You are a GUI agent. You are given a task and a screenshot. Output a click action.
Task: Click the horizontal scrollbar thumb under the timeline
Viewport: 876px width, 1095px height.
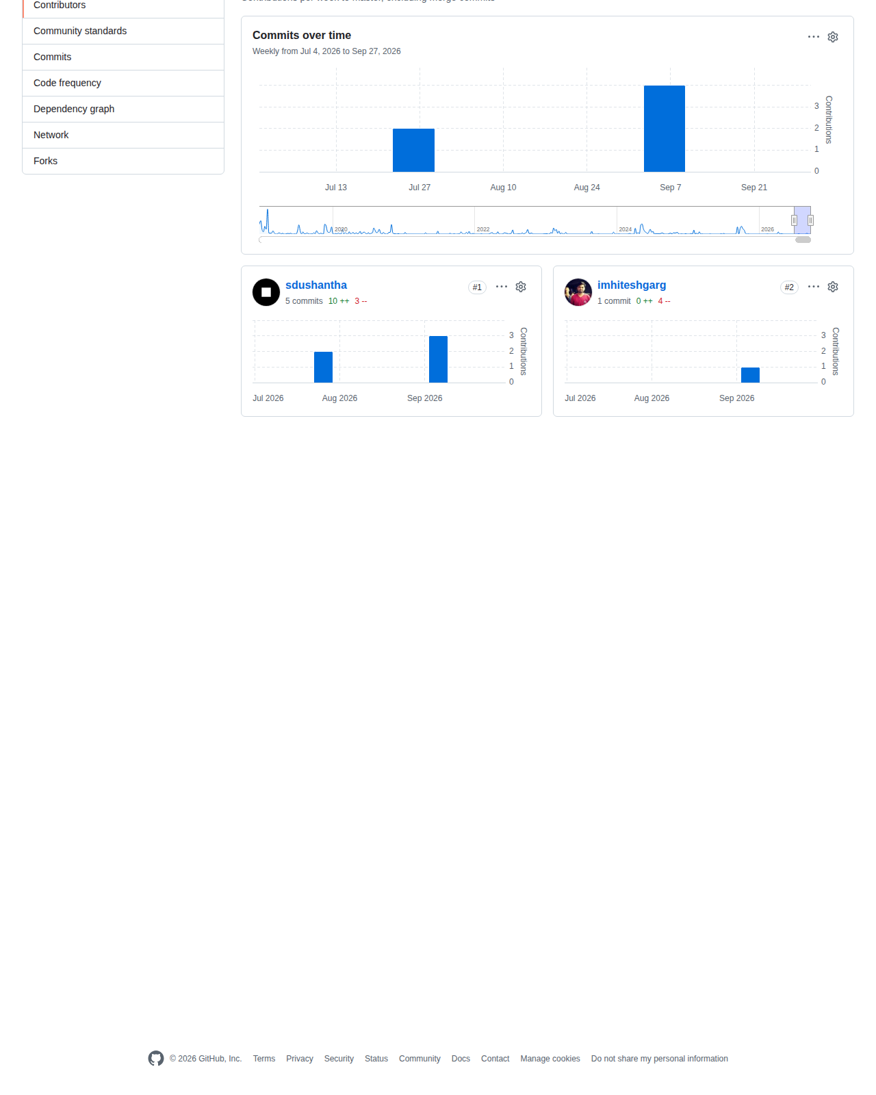pos(803,240)
